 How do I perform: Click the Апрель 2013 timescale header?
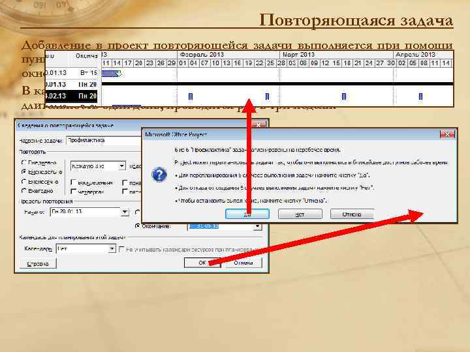(415, 55)
